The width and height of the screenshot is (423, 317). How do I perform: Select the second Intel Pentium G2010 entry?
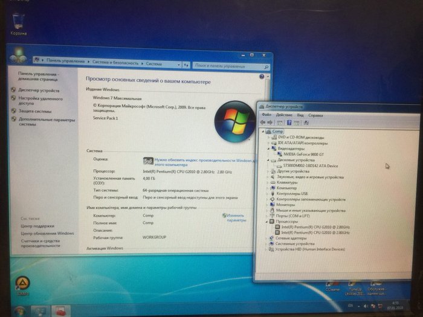click(x=315, y=232)
